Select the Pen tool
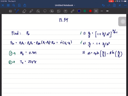The image size is (128, 96). click(17, 11)
